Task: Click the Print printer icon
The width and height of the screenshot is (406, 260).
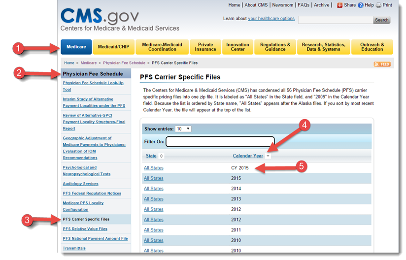Action: pyautogui.click(x=378, y=5)
